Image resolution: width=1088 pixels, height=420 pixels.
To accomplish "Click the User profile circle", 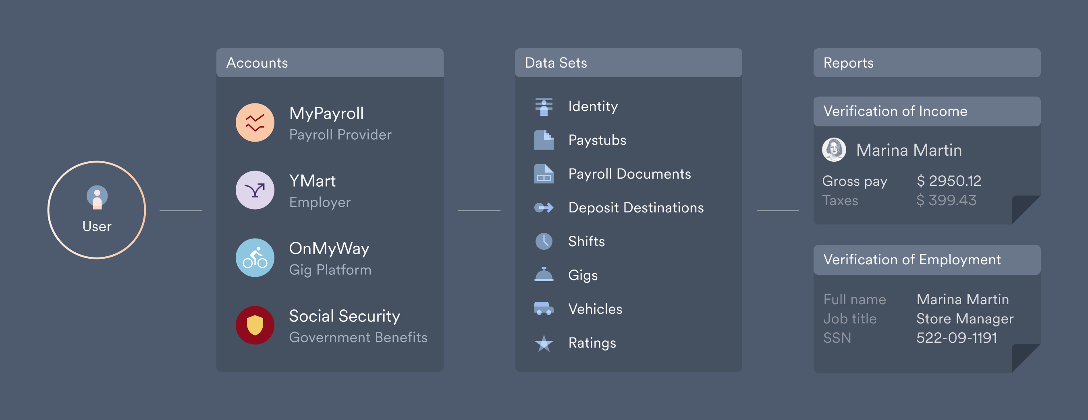I will point(96,210).
